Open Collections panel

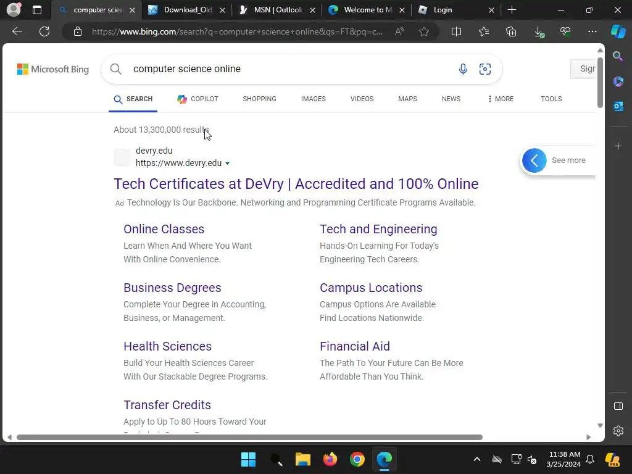[x=511, y=31]
